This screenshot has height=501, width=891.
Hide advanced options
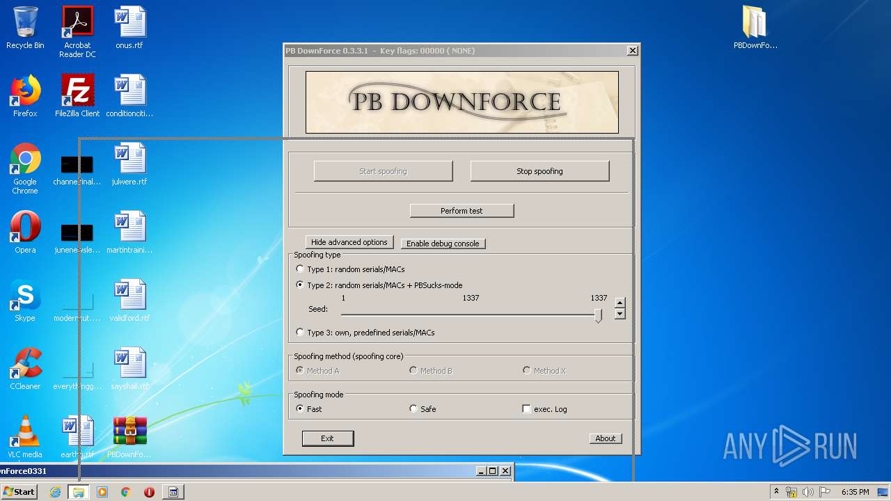coord(349,242)
